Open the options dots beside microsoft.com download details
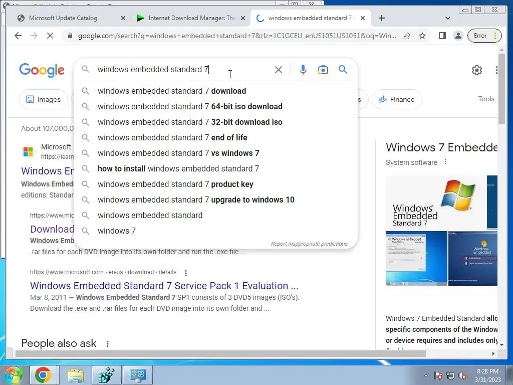 [186, 273]
